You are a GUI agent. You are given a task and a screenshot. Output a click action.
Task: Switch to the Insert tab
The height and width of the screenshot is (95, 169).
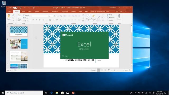click(x=24, y=12)
